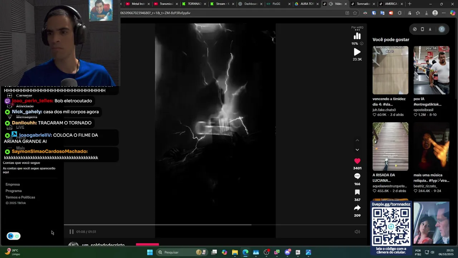This screenshot has width=458, height=258.
Task: Open a new browser tab with plus
Action: click(x=410, y=4)
